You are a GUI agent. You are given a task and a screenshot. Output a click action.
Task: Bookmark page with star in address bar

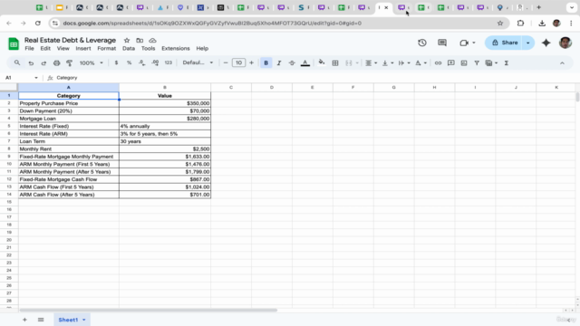point(500,24)
